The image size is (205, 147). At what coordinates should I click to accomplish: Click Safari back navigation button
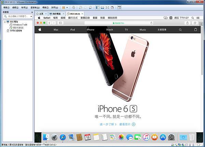click(x=50, y=23)
